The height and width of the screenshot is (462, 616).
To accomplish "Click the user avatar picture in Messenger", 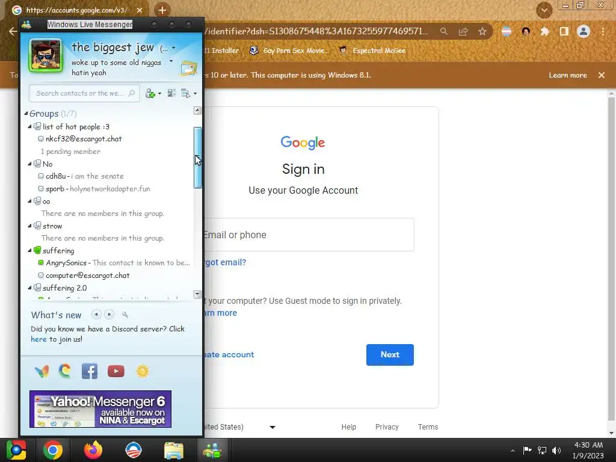I will tap(46, 56).
